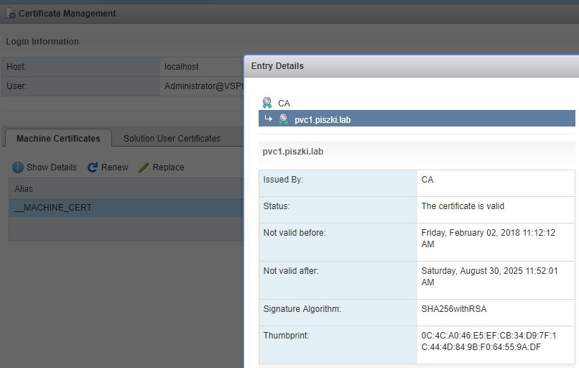Click the Login Information heading
This screenshot has width=579, height=368.
[42, 42]
